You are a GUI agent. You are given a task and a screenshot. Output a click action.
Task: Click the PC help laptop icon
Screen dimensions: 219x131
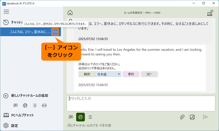[x=6, y=115]
